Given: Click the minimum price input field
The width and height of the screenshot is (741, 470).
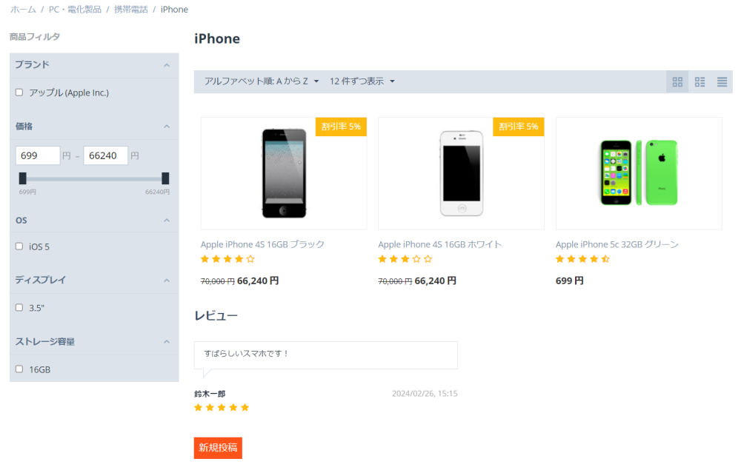Looking at the screenshot, I should 38,155.
